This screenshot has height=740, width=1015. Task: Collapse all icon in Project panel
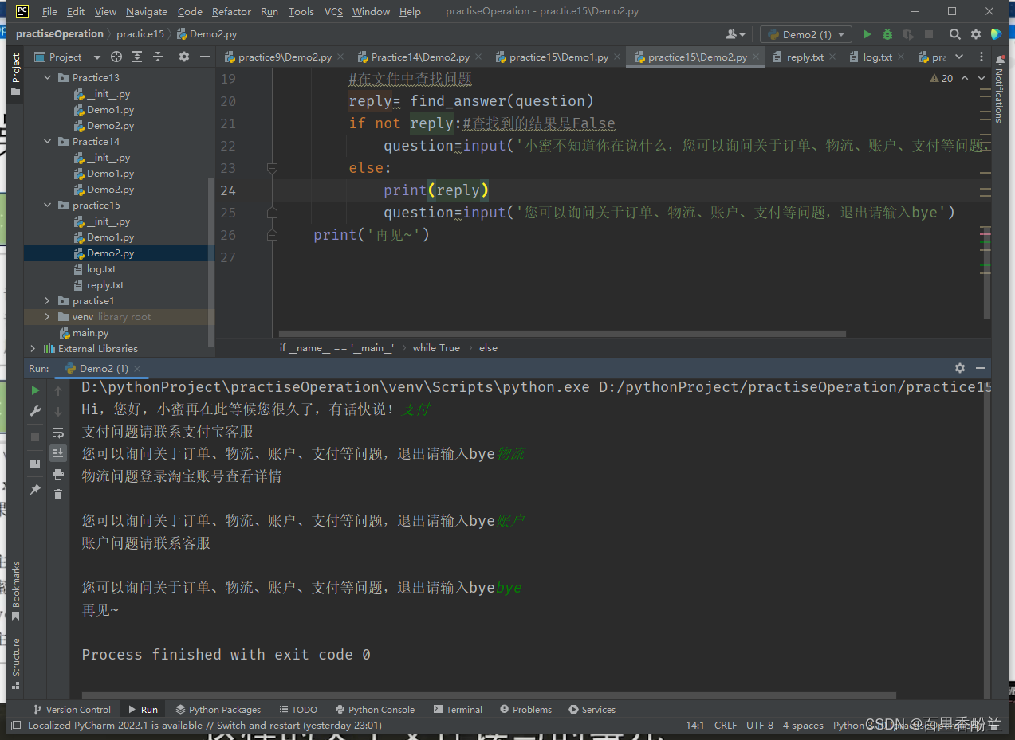pos(158,57)
